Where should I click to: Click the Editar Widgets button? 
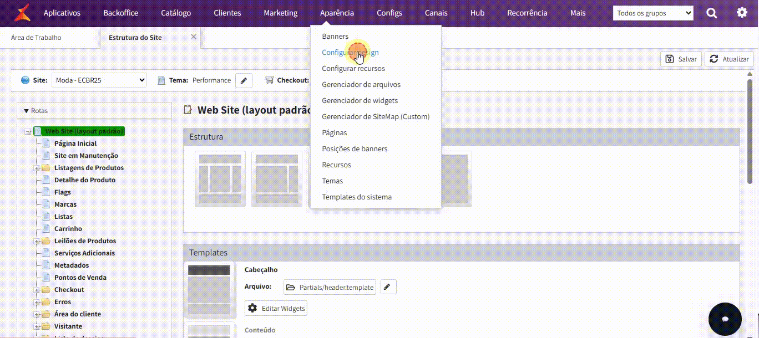tap(276, 308)
